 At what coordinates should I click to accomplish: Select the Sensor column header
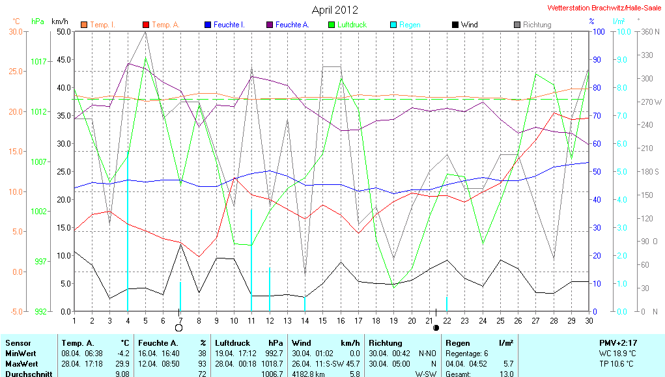[x=18, y=342]
